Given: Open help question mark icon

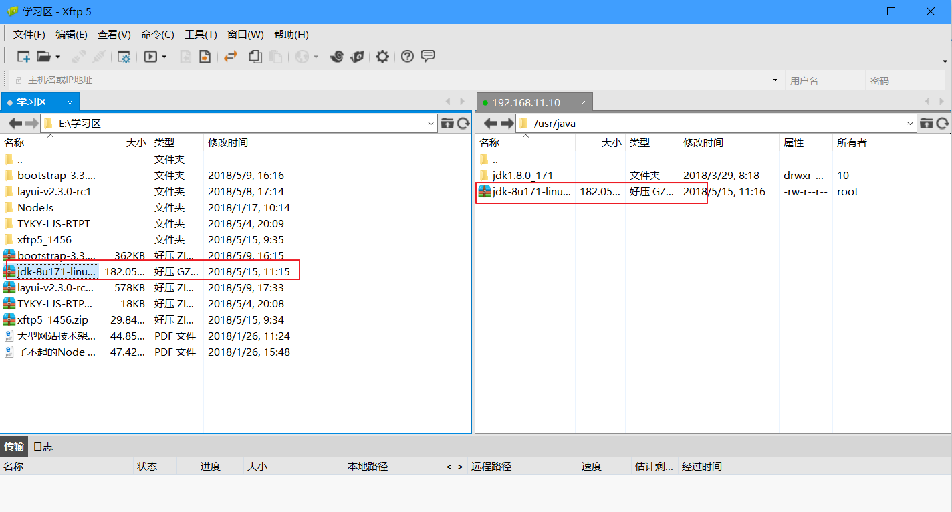Looking at the screenshot, I should coord(407,57).
